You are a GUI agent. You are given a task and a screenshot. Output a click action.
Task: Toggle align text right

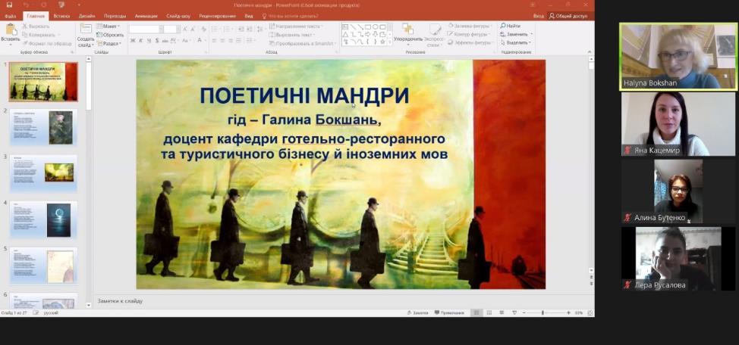point(231,41)
